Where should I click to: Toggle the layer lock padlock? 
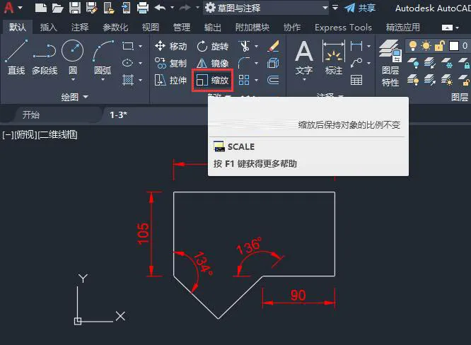click(440, 46)
